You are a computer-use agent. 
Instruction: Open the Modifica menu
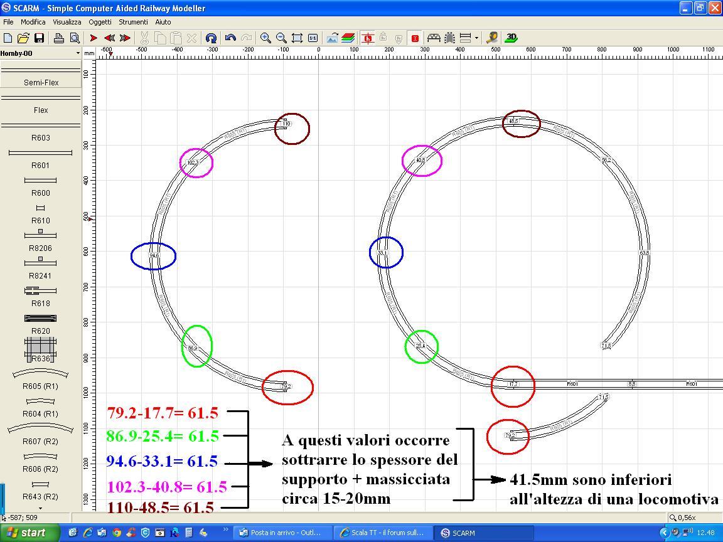[x=33, y=22]
